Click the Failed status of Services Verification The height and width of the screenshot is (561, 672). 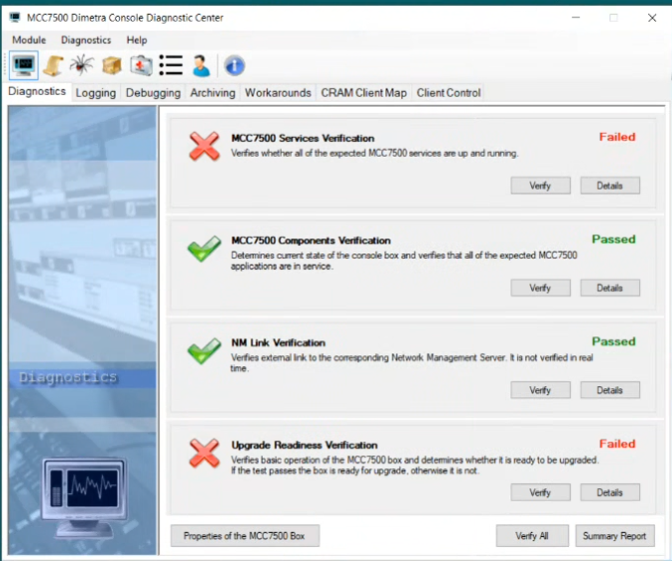click(x=617, y=137)
